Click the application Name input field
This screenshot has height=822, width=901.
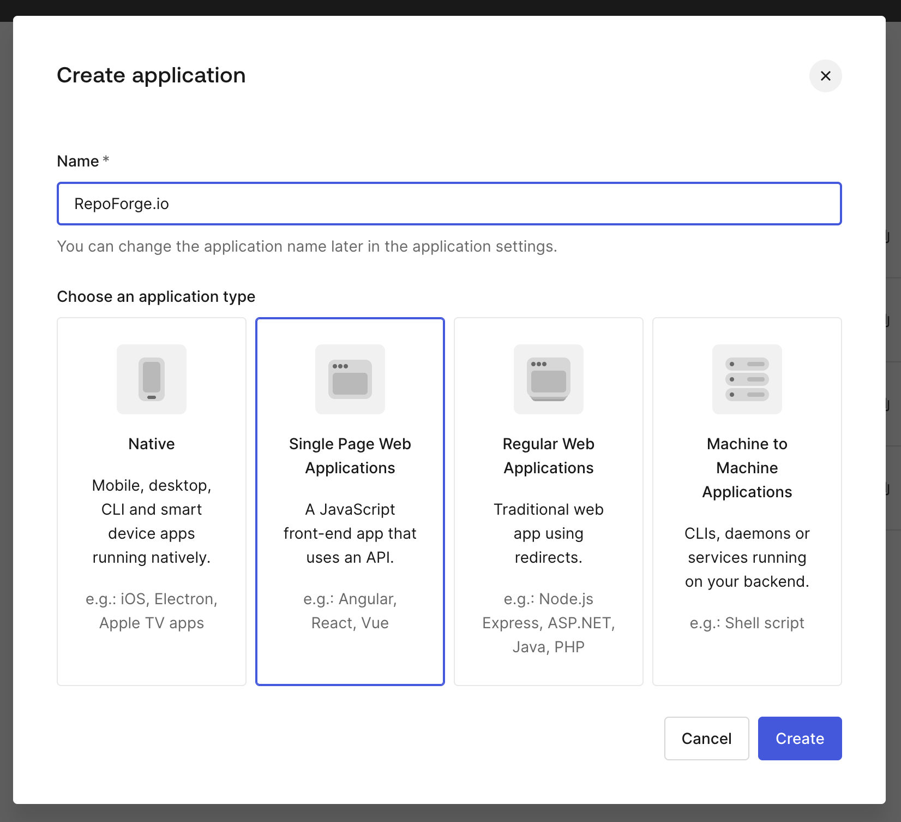click(449, 204)
